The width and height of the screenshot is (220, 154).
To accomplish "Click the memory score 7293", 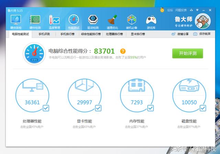I will point(137,102).
